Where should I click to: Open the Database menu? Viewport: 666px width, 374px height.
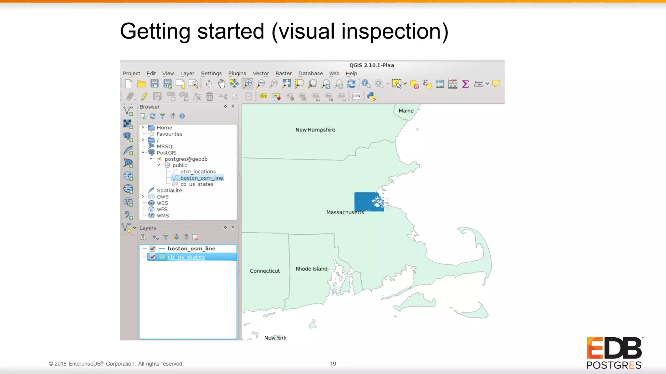pos(311,73)
